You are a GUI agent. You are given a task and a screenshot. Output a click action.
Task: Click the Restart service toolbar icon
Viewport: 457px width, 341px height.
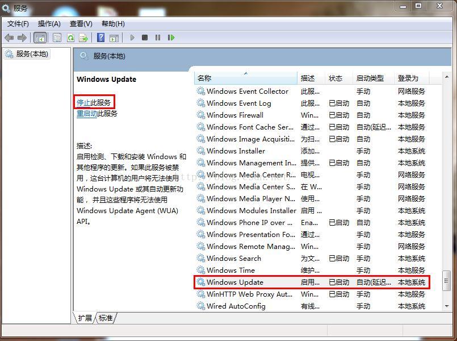[171, 38]
